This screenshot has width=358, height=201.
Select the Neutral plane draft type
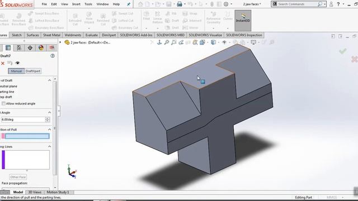pyautogui.click(x=8, y=86)
